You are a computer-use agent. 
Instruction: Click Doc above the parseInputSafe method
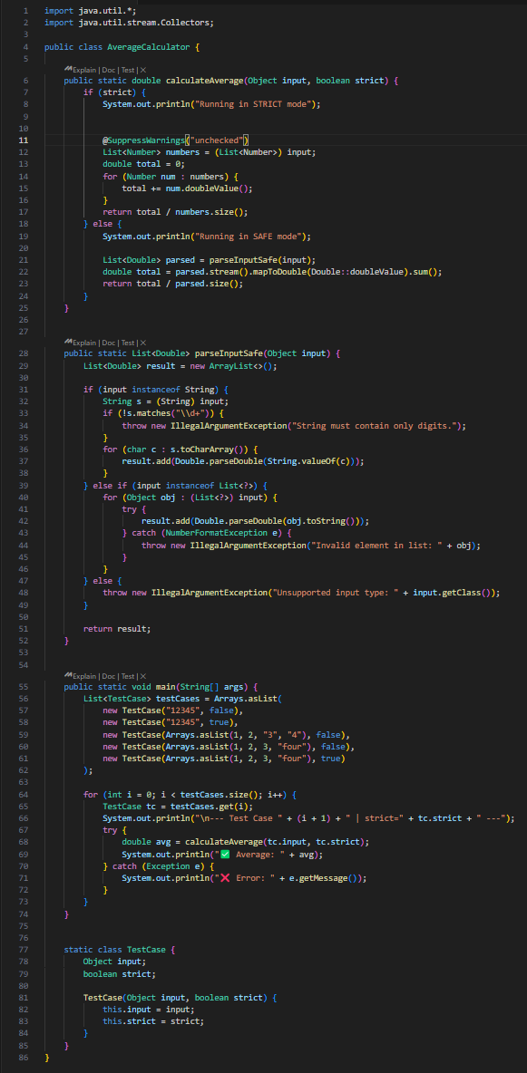click(110, 343)
